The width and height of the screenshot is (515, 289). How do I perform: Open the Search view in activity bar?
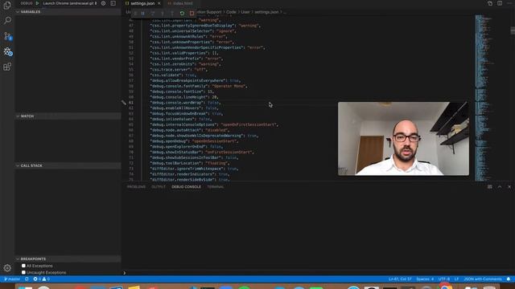(7, 20)
